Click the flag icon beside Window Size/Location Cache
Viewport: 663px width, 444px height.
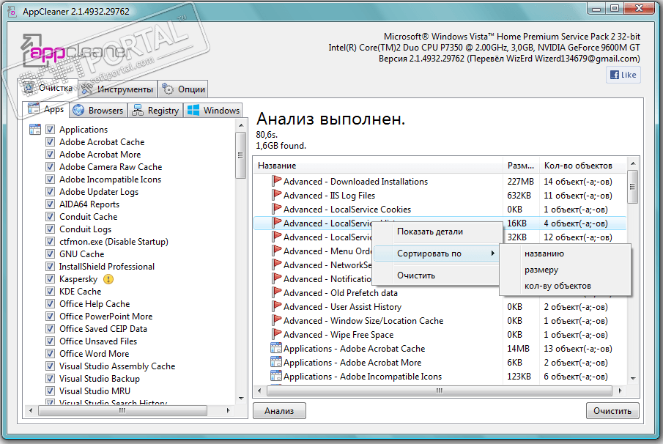click(x=276, y=320)
